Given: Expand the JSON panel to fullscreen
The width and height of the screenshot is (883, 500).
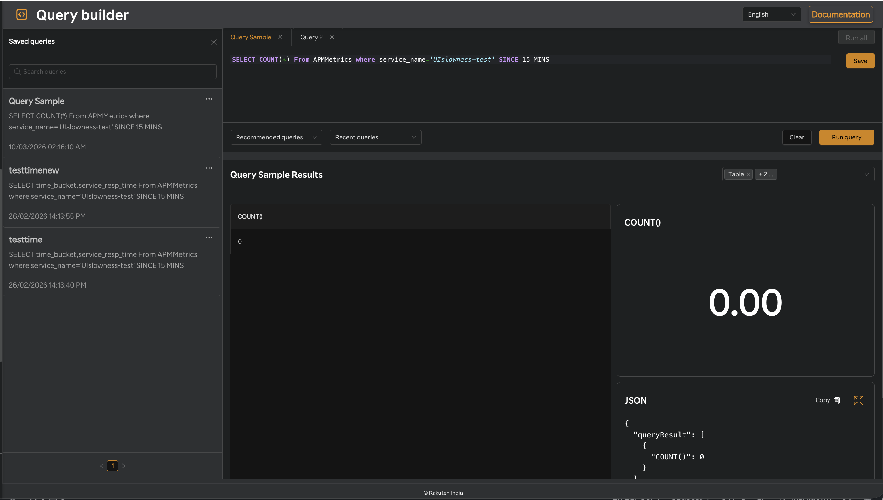Looking at the screenshot, I should [859, 400].
